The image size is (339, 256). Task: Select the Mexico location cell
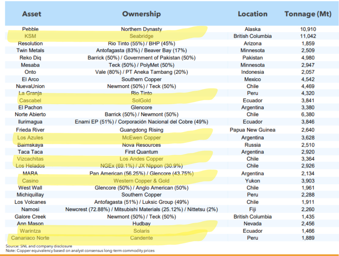click(x=252, y=79)
